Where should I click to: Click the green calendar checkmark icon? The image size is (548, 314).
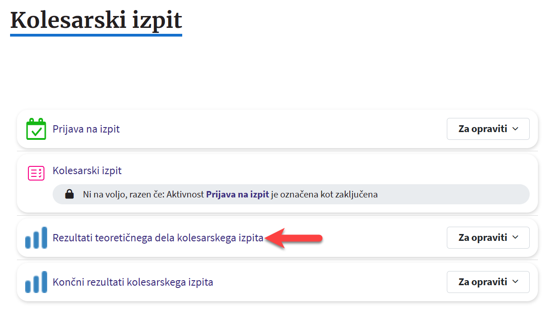36,129
